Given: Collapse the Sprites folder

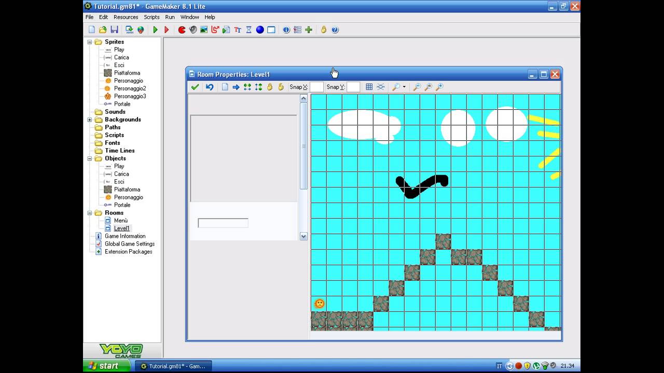Looking at the screenshot, I should [x=90, y=42].
